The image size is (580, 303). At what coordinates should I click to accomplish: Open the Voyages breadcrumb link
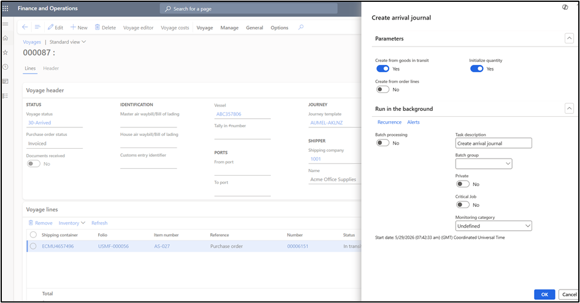(32, 42)
